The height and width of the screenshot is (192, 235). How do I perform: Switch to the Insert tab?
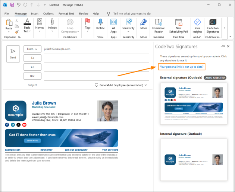(35, 14)
